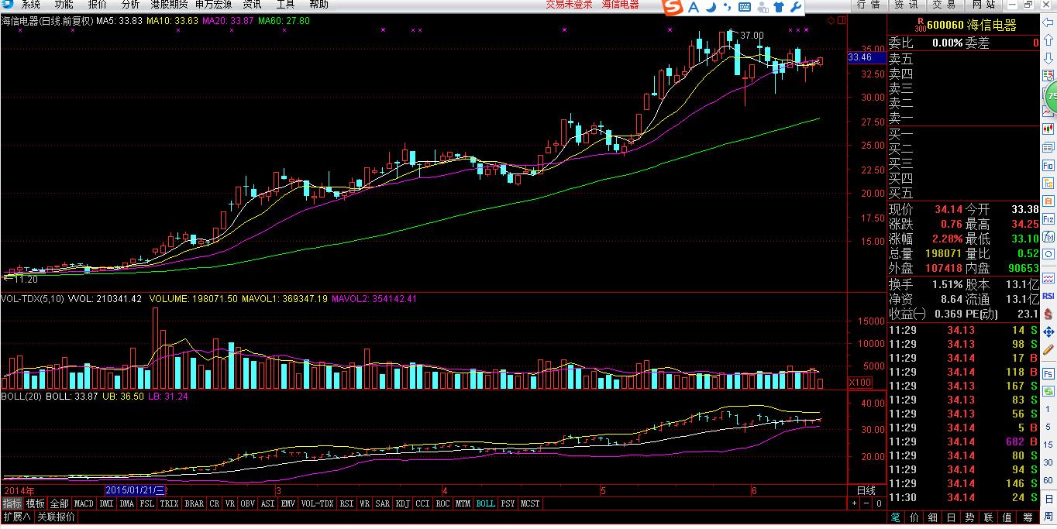
Task: Click the X100 volume scale label
Action: click(859, 383)
